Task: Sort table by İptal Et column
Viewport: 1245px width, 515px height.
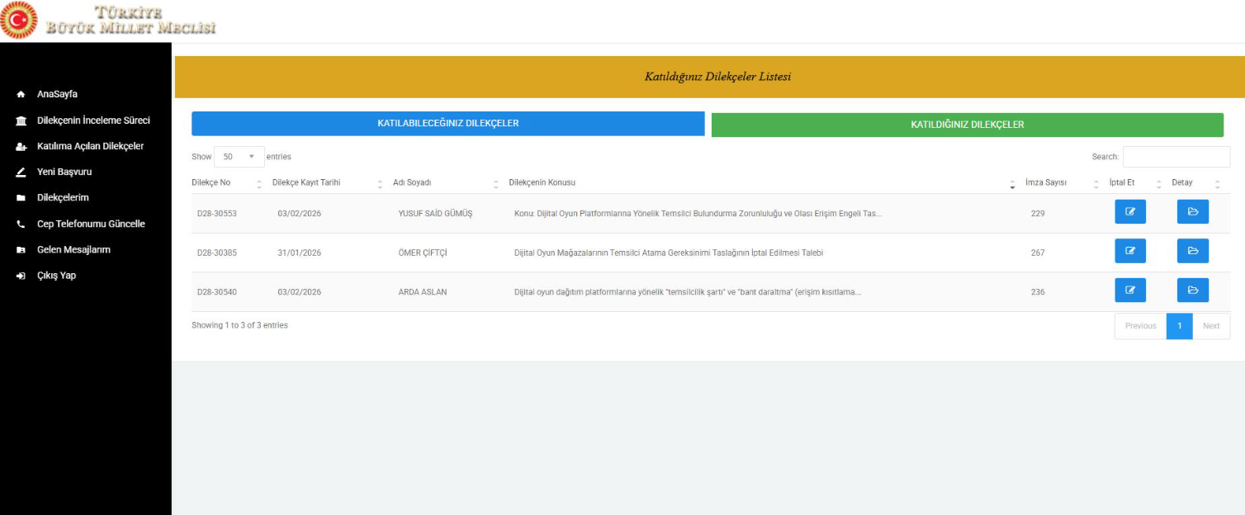Action: tap(1135, 182)
